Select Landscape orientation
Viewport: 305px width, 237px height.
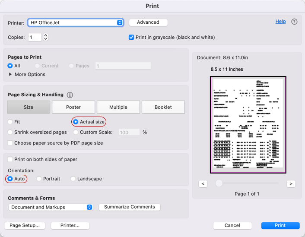(x=73, y=179)
